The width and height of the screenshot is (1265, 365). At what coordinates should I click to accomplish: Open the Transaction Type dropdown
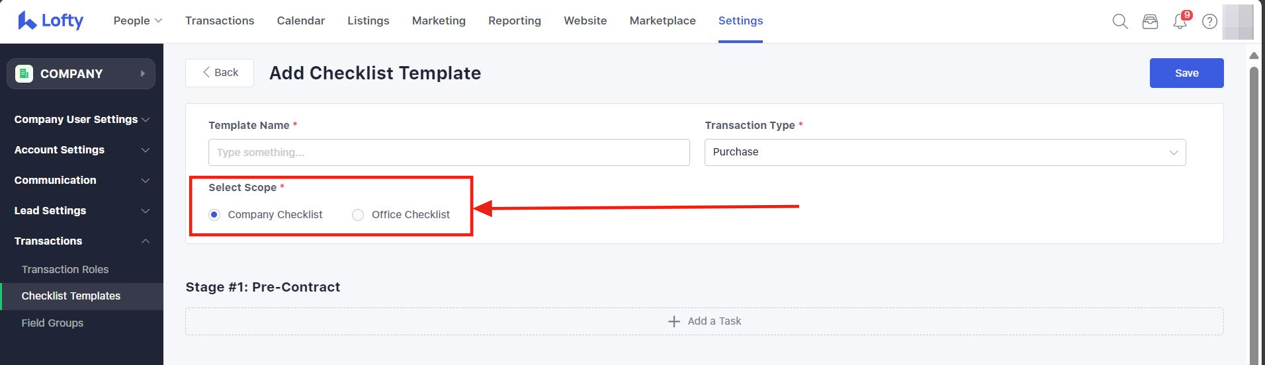[945, 152]
